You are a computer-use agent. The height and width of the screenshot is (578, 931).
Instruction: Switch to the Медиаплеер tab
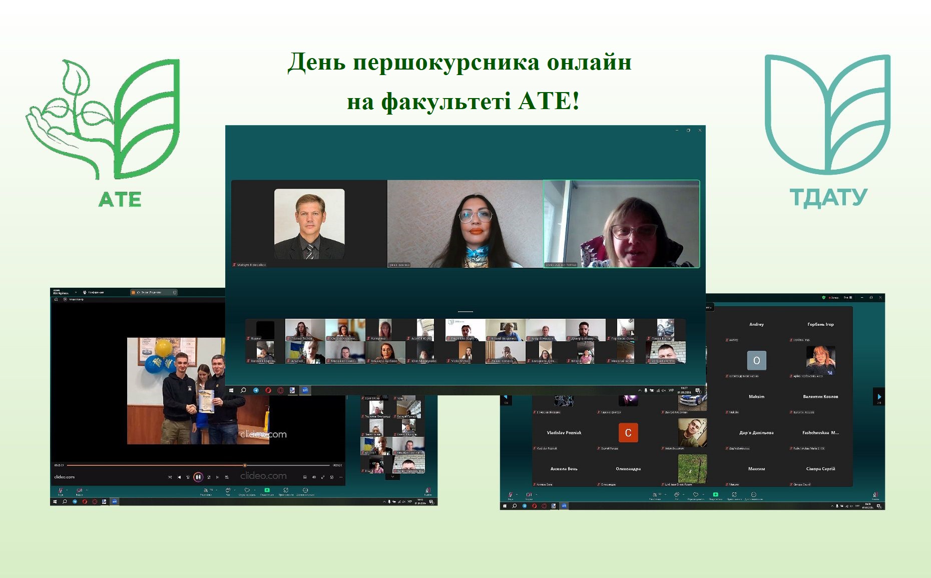coord(77,299)
